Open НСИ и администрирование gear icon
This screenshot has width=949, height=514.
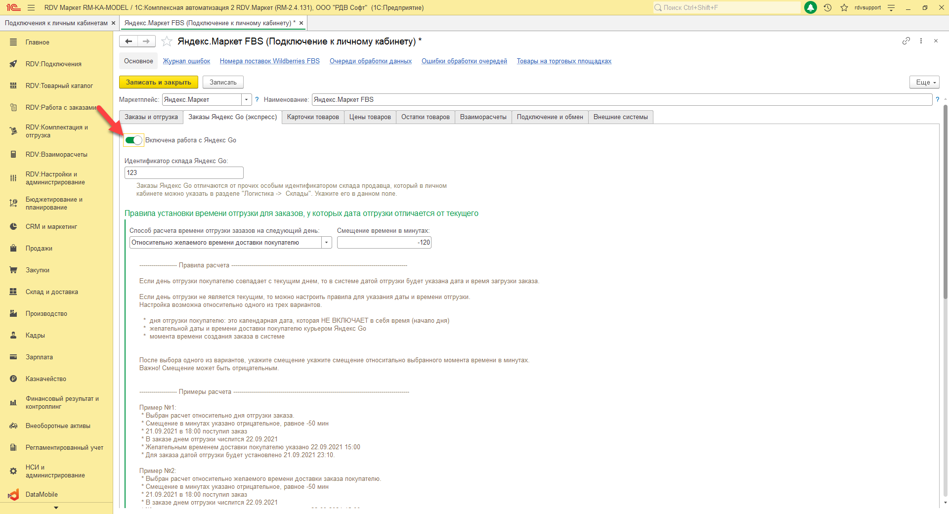point(13,471)
